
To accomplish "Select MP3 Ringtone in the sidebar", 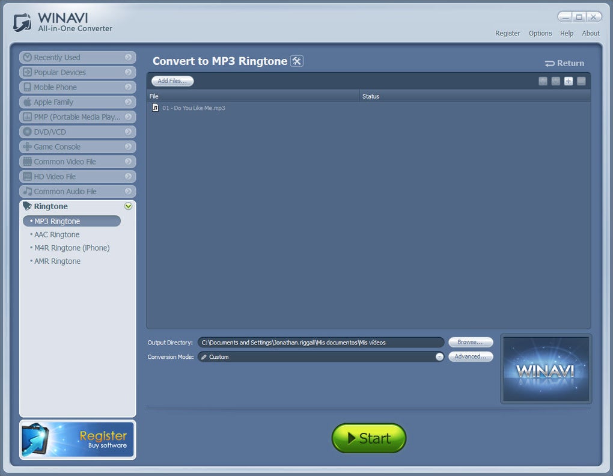I will (72, 221).
